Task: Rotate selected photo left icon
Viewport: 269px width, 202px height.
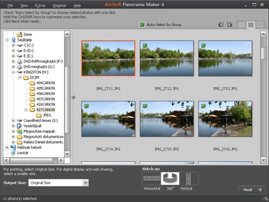Action: [x=221, y=24]
